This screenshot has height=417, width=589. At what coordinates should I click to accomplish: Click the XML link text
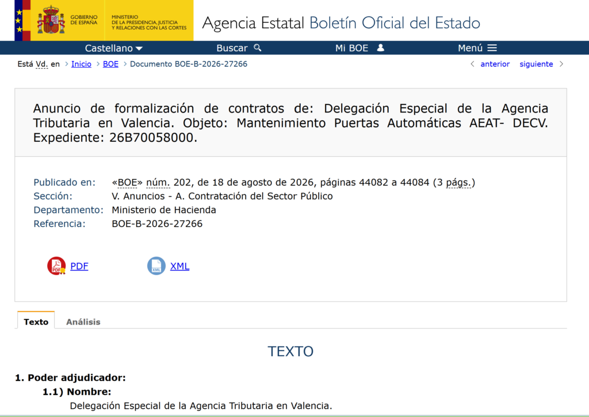[179, 266]
